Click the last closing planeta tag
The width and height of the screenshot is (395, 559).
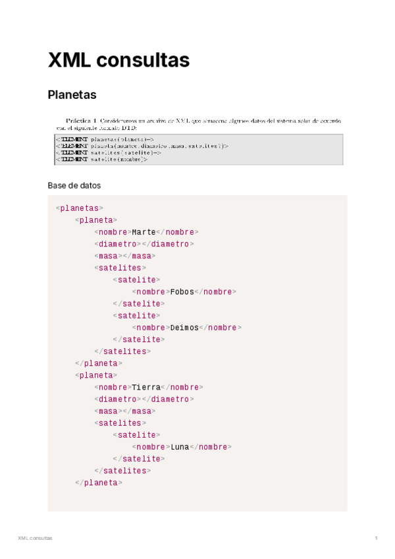[x=99, y=482]
